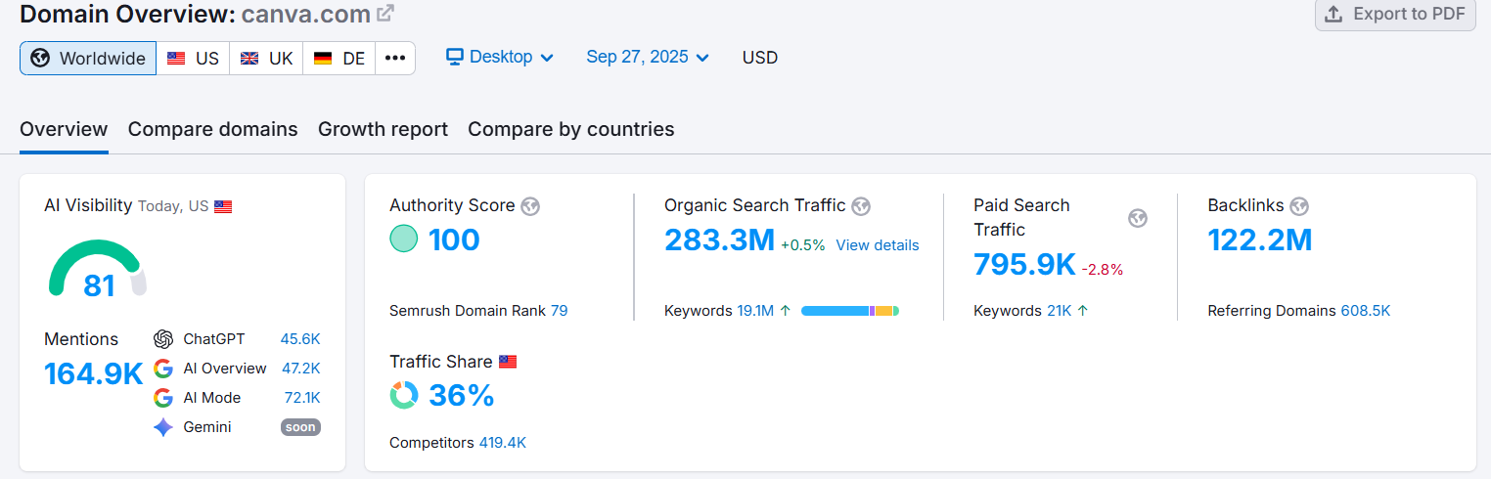This screenshot has height=479, width=1491.
Task: Click Google icon next to AI Overview
Action: [x=163, y=369]
